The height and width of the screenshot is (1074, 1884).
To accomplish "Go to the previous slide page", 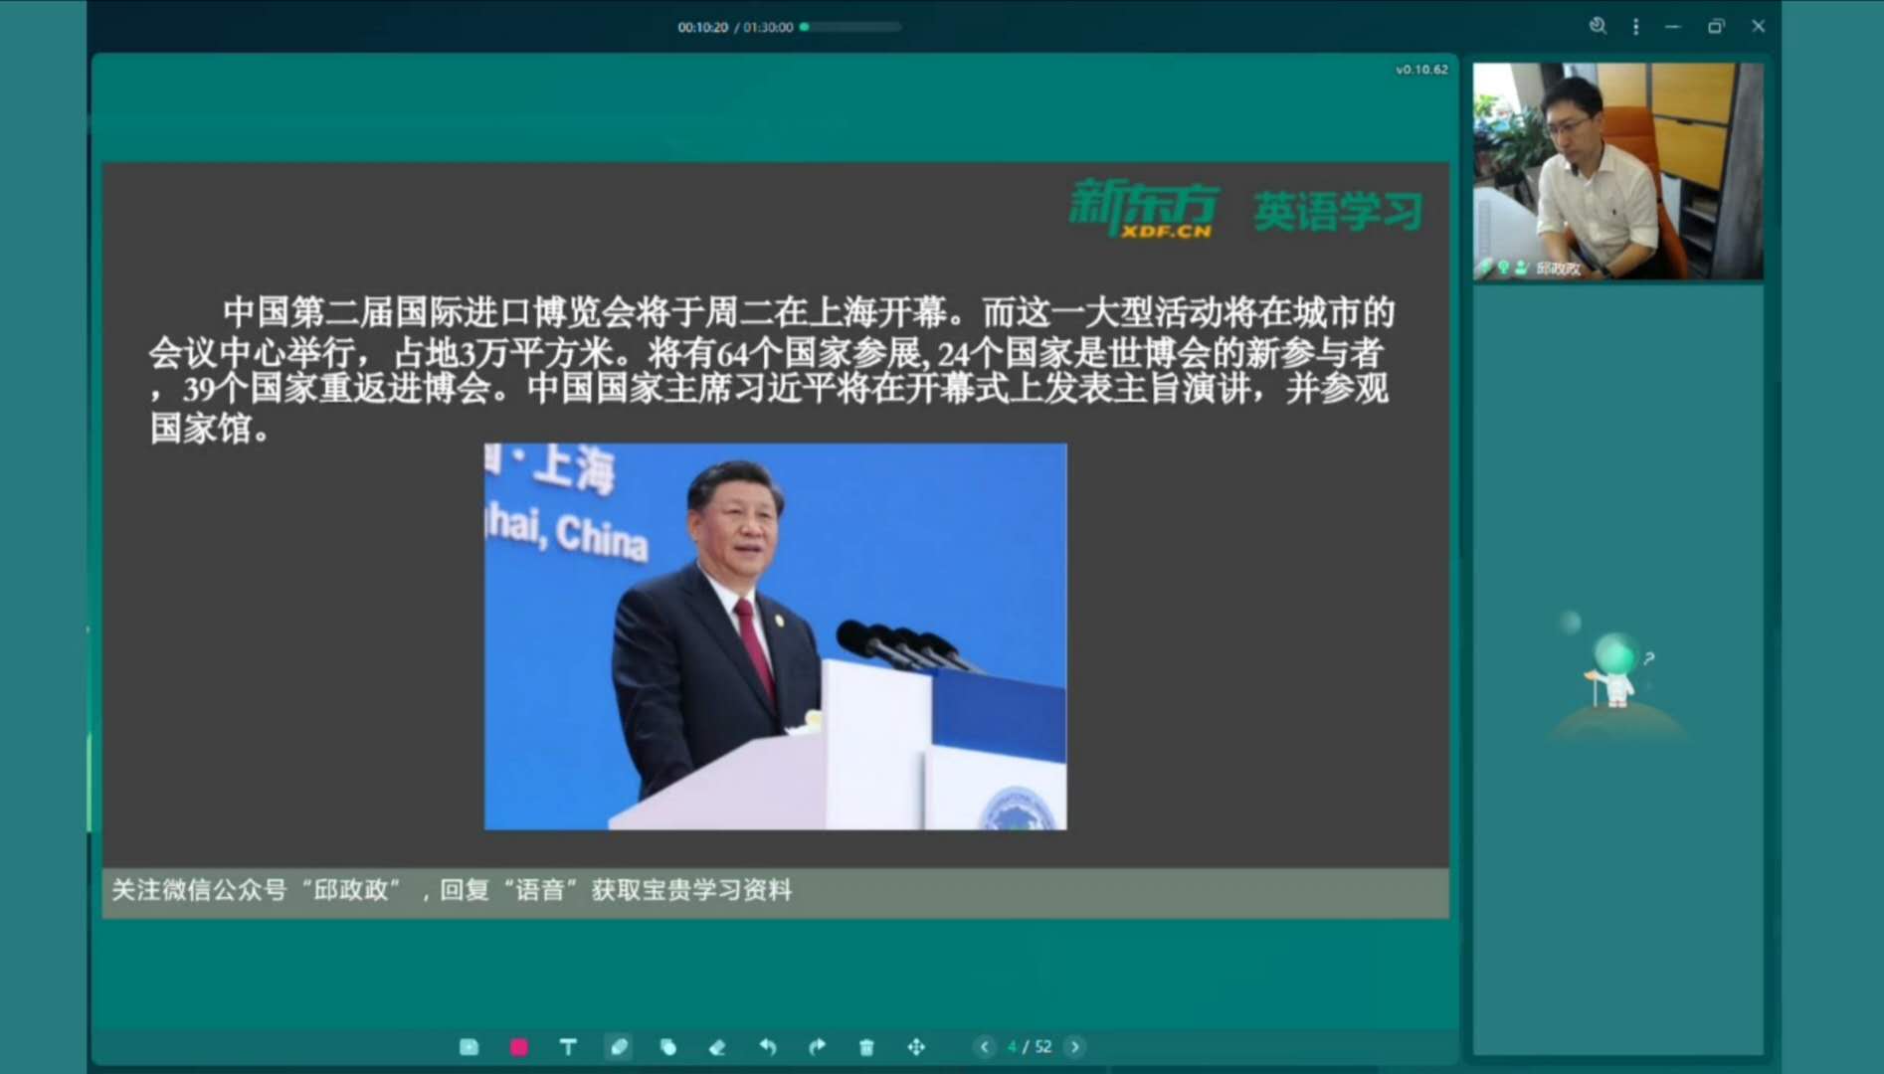I will [x=985, y=1047].
